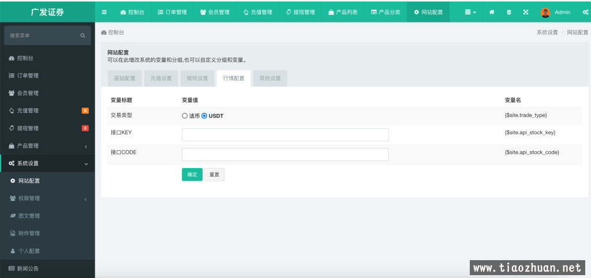Image resolution: width=591 pixels, height=278 pixels.
Task: Click the {$site.api_stock_key} variable name
Action: (x=530, y=132)
